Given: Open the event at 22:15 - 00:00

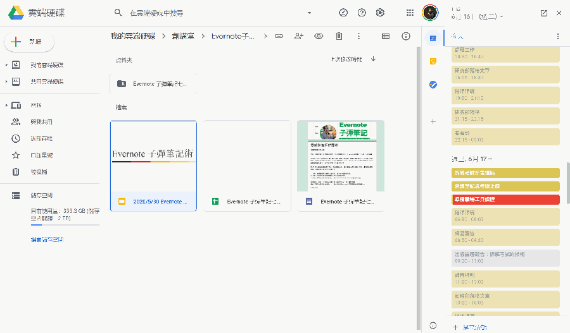Looking at the screenshot, I should click(x=505, y=136).
